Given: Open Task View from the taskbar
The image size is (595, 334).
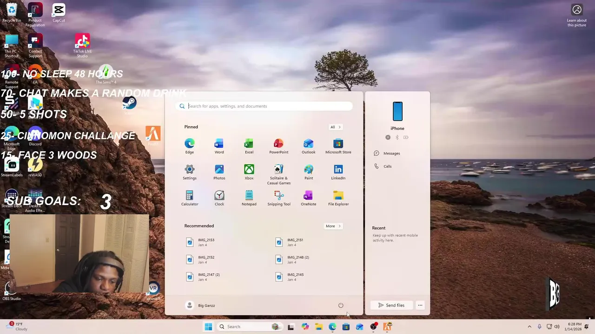Looking at the screenshot, I should pyautogui.click(x=291, y=327).
